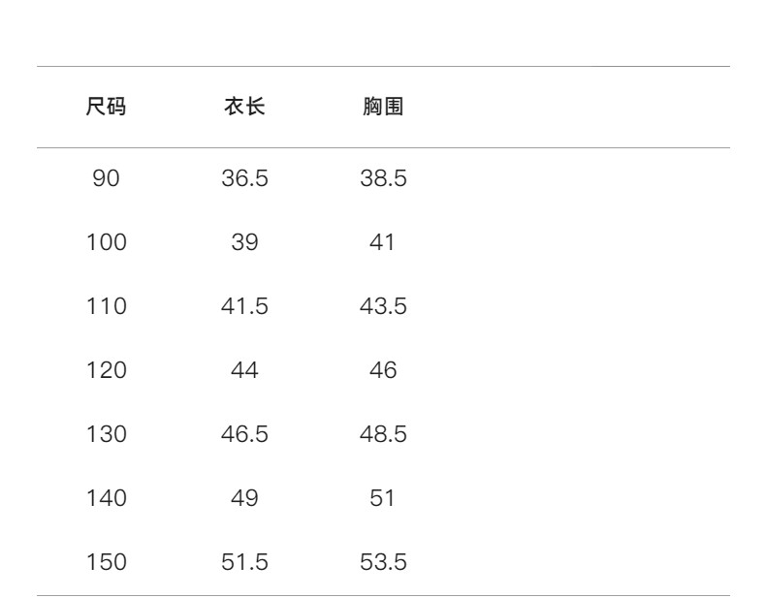Image resolution: width=766 pixels, height=598 pixels.
Task: Click the 48.5 胸围 value
Action: (383, 435)
